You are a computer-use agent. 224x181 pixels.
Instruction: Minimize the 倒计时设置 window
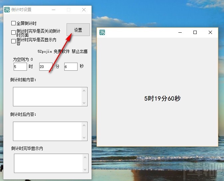click(54, 10)
